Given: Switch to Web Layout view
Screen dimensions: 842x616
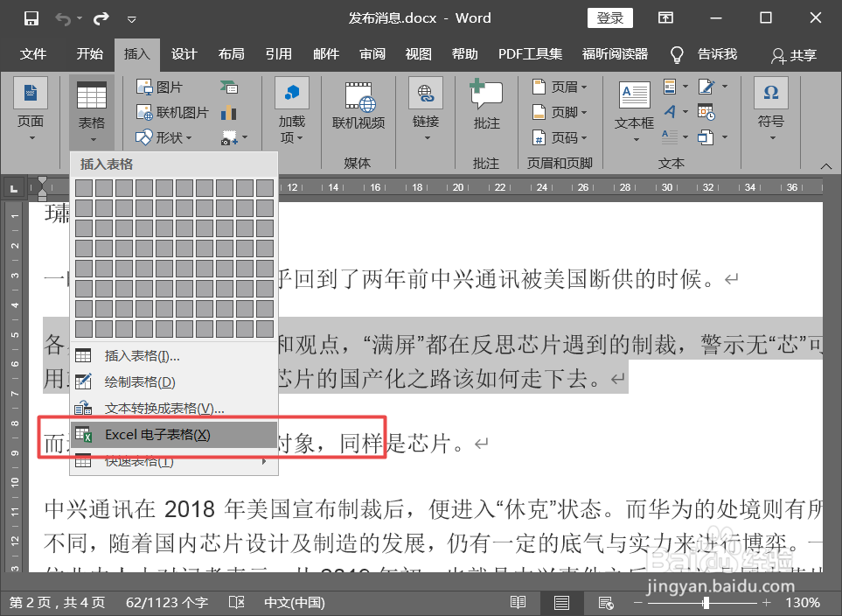Looking at the screenshot, I should click(606, 603).
